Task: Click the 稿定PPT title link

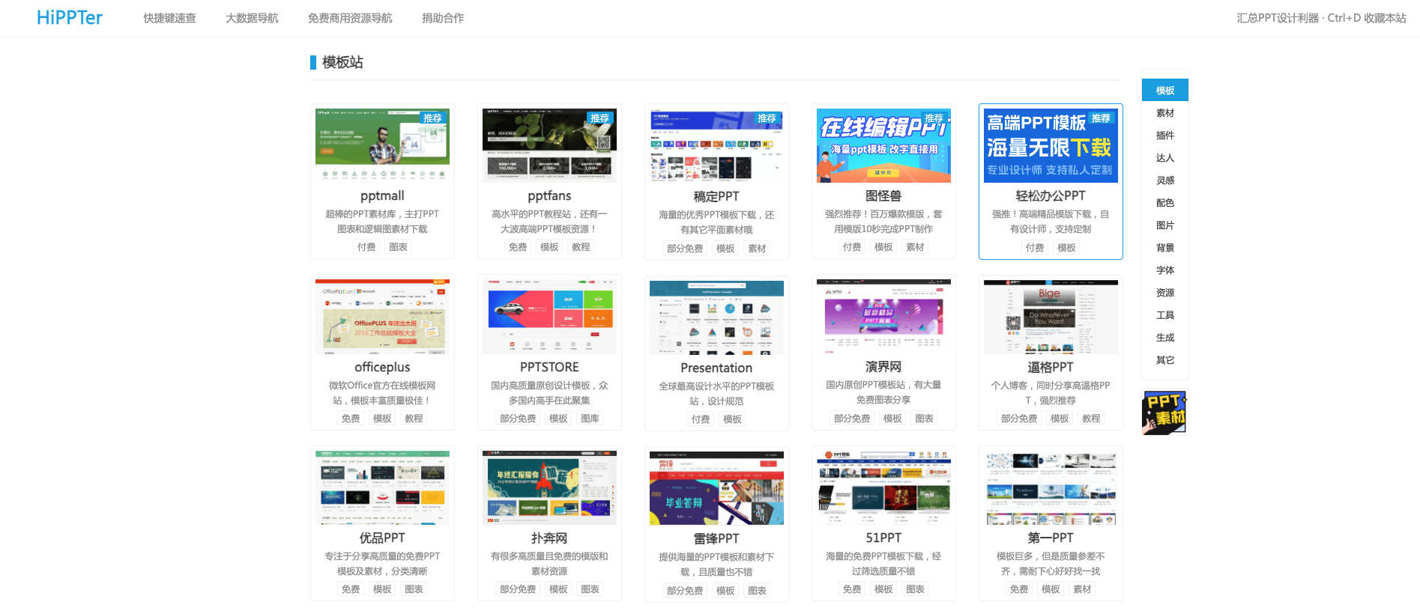Action: 716,196
